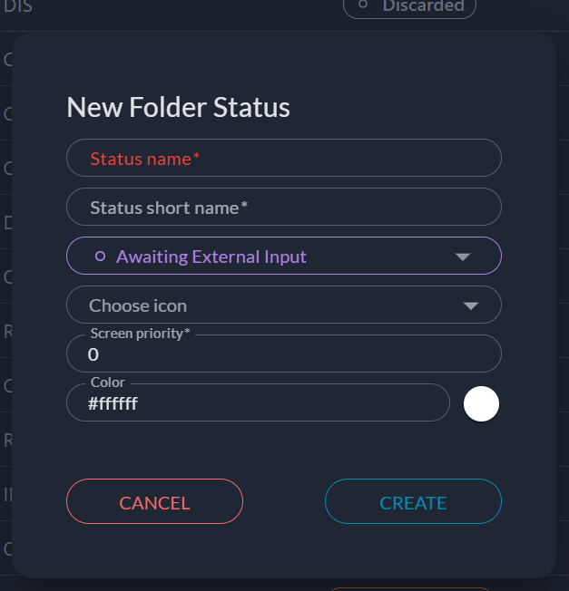Click the Discarded status chip

click(409, 6)
